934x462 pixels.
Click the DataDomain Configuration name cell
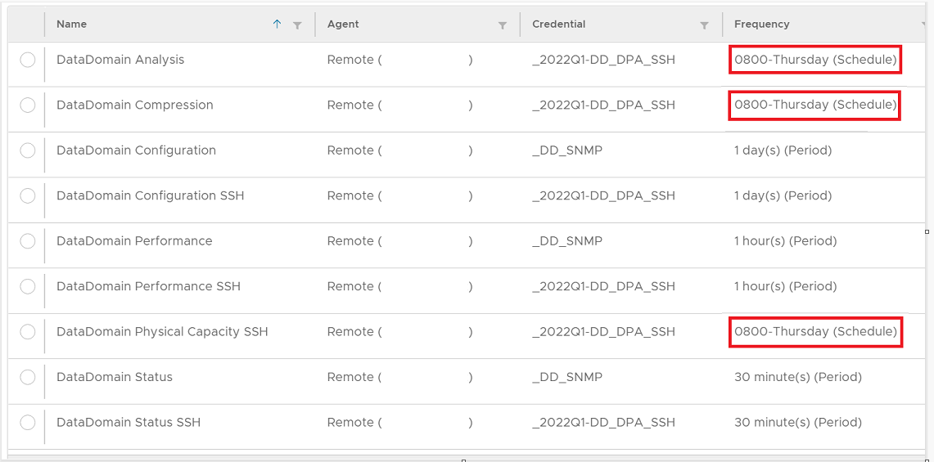[x=136, y=150]
